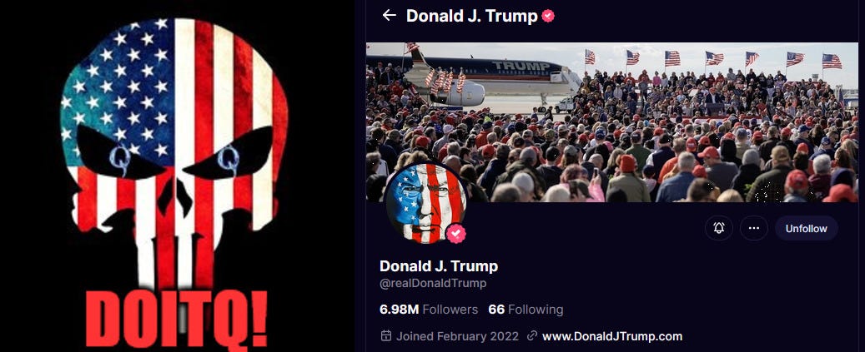Open the profile avatar picture

tap(425, 202)
